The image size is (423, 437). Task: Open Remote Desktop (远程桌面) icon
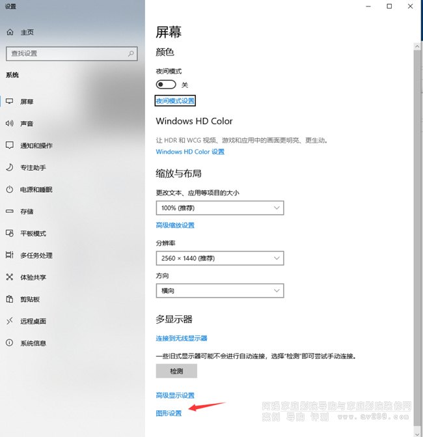(x=10, y=321)
